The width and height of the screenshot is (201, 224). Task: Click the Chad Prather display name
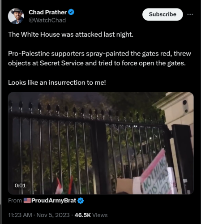coord(47,12)
